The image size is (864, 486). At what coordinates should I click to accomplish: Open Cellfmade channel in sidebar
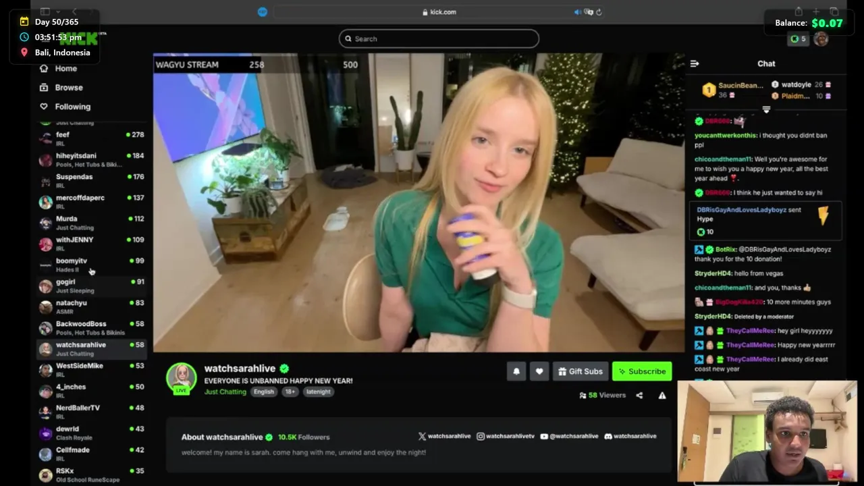91,454
